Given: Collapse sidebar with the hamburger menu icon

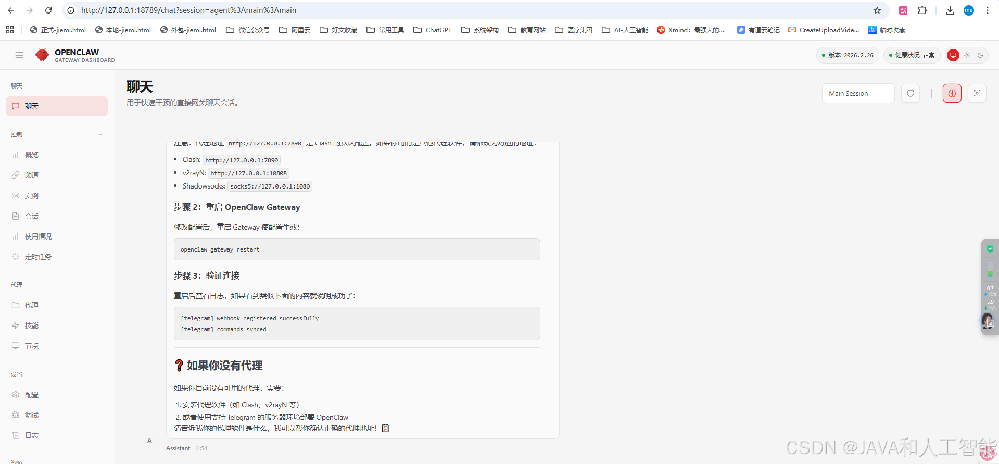Looking at the screenshot, I should pyautogui.click(x=19, y=55).
